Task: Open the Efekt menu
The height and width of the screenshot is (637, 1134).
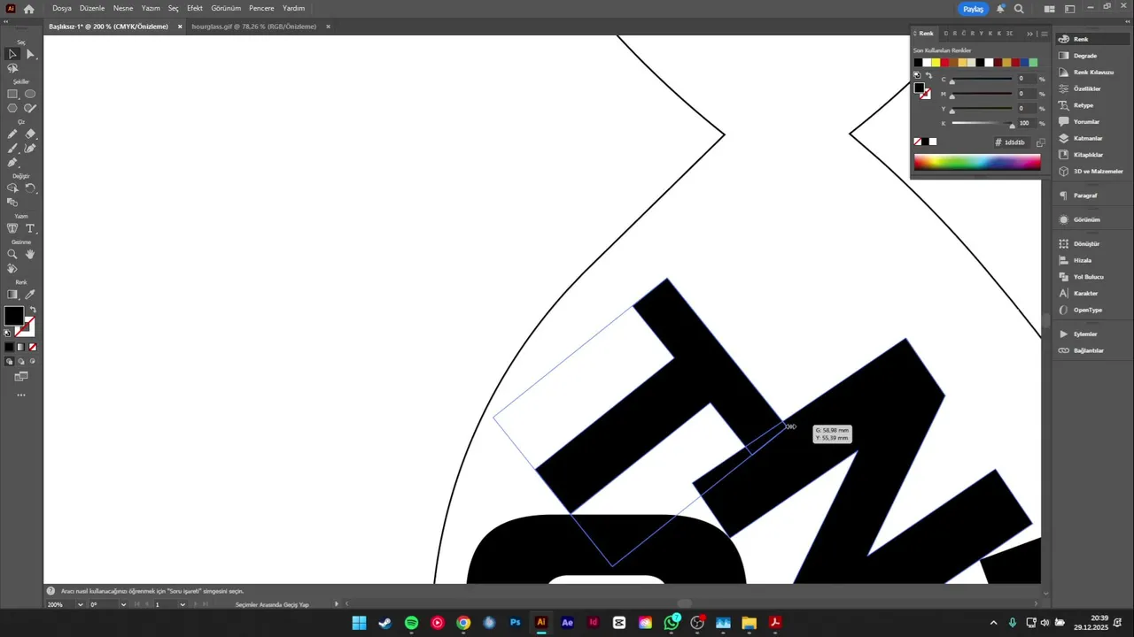Action: [x=195, y=8]
